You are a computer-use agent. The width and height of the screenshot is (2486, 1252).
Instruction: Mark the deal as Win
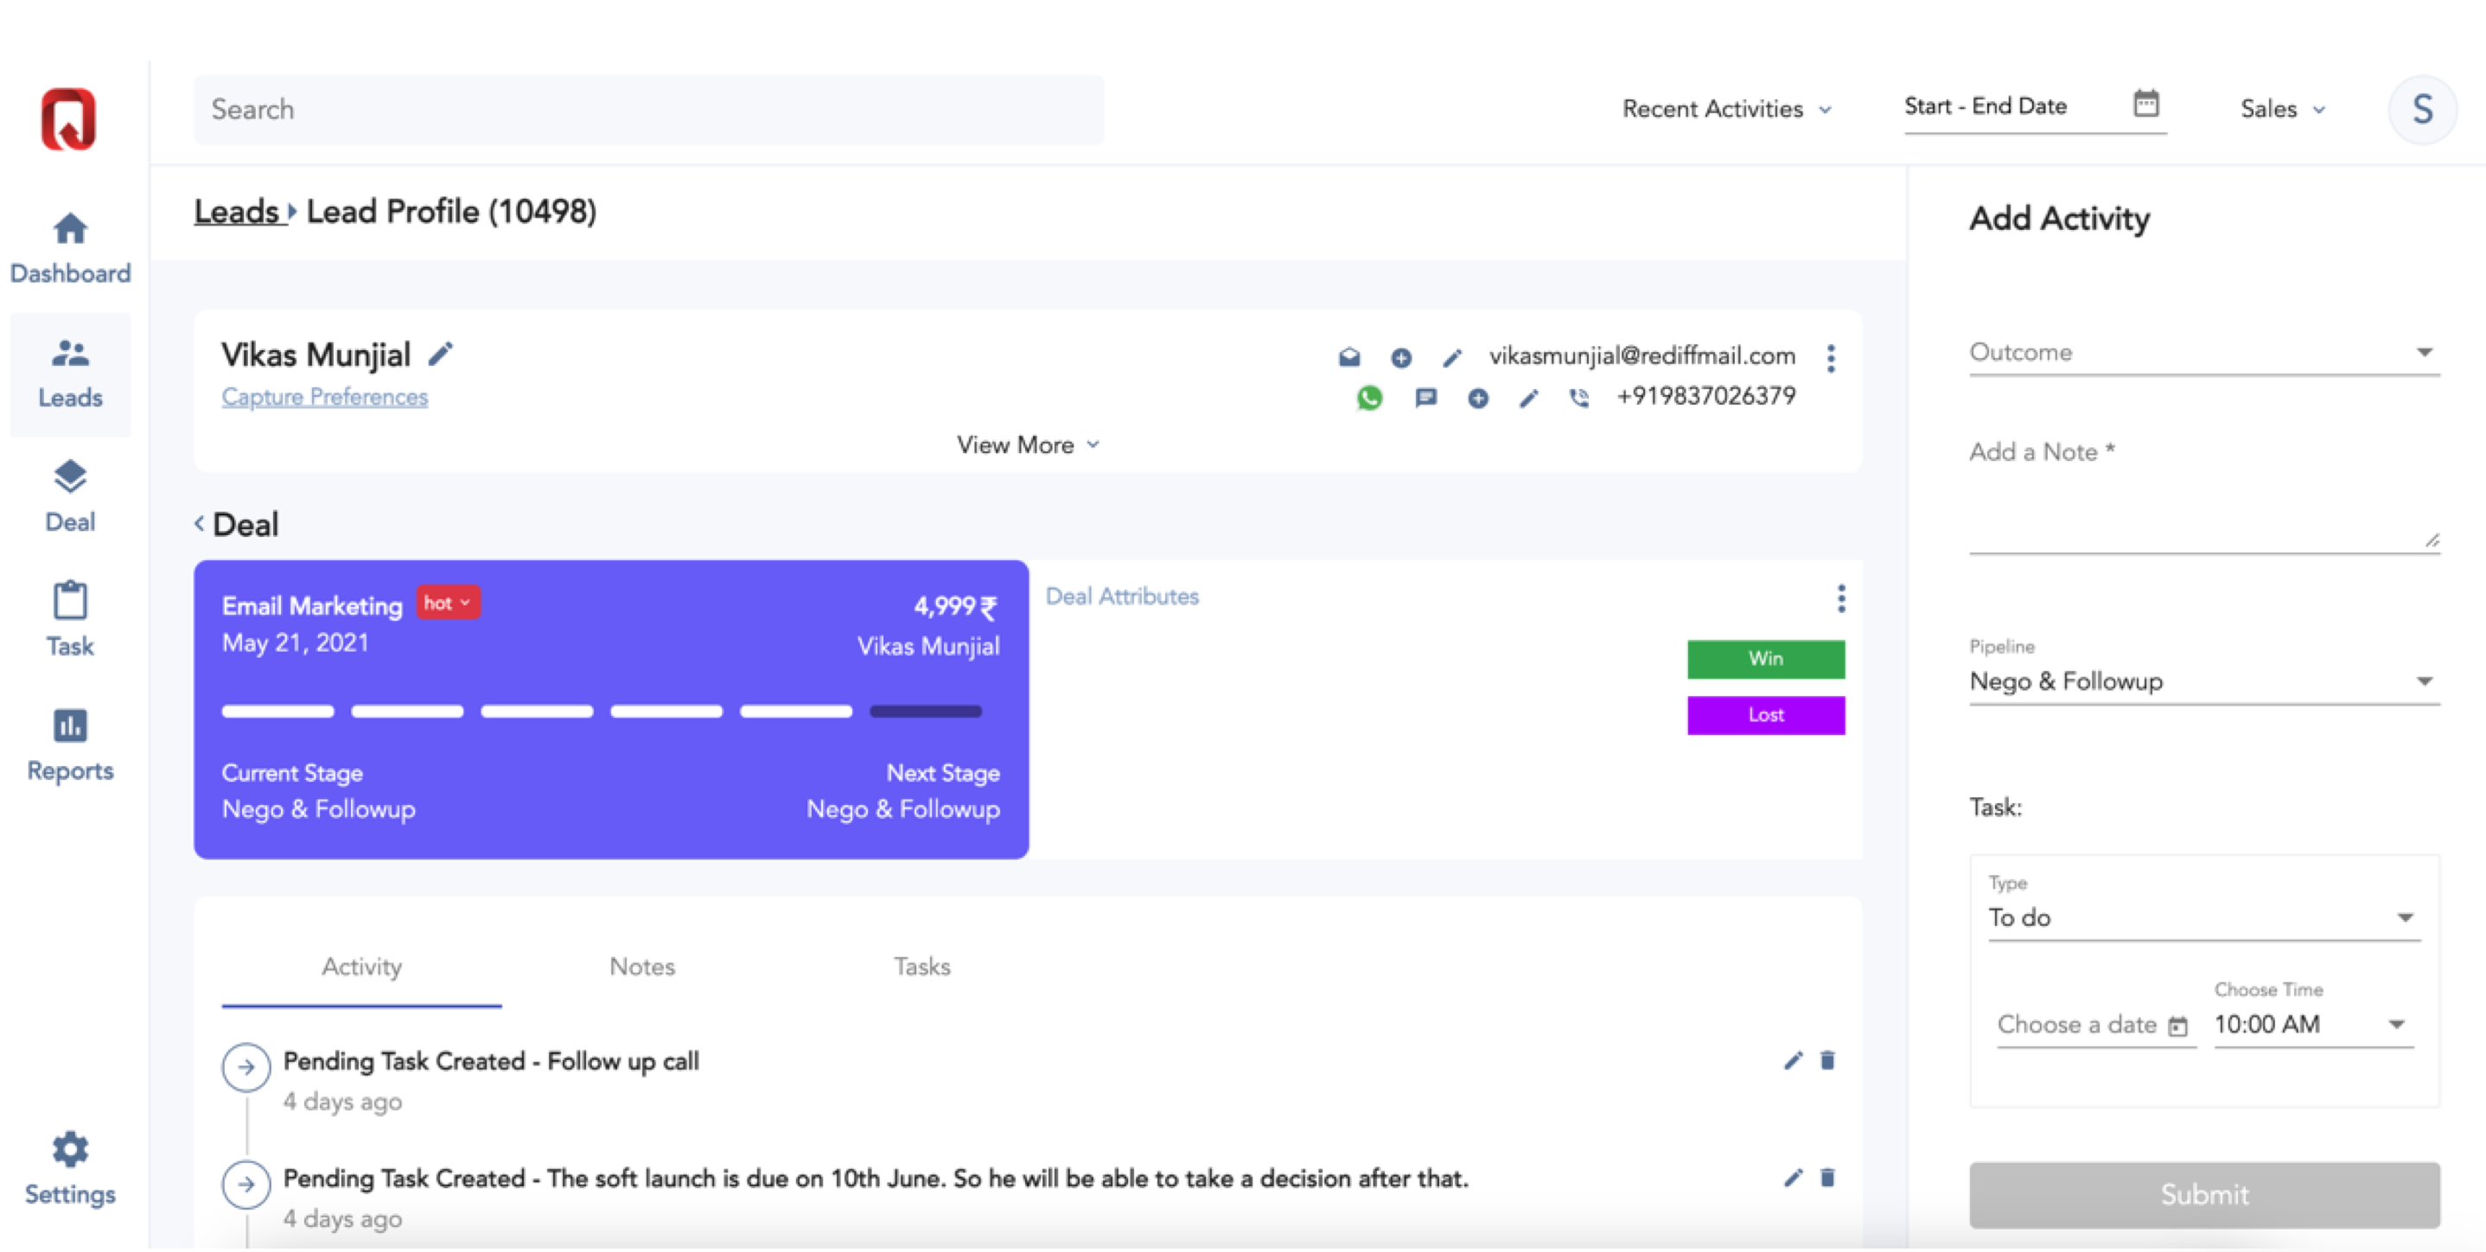[x=1765, y=658]
